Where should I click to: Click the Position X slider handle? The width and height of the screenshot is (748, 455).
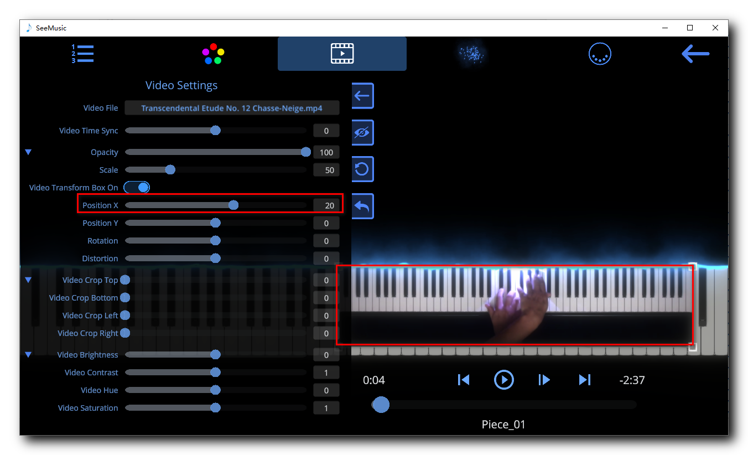tap(233, 205)
